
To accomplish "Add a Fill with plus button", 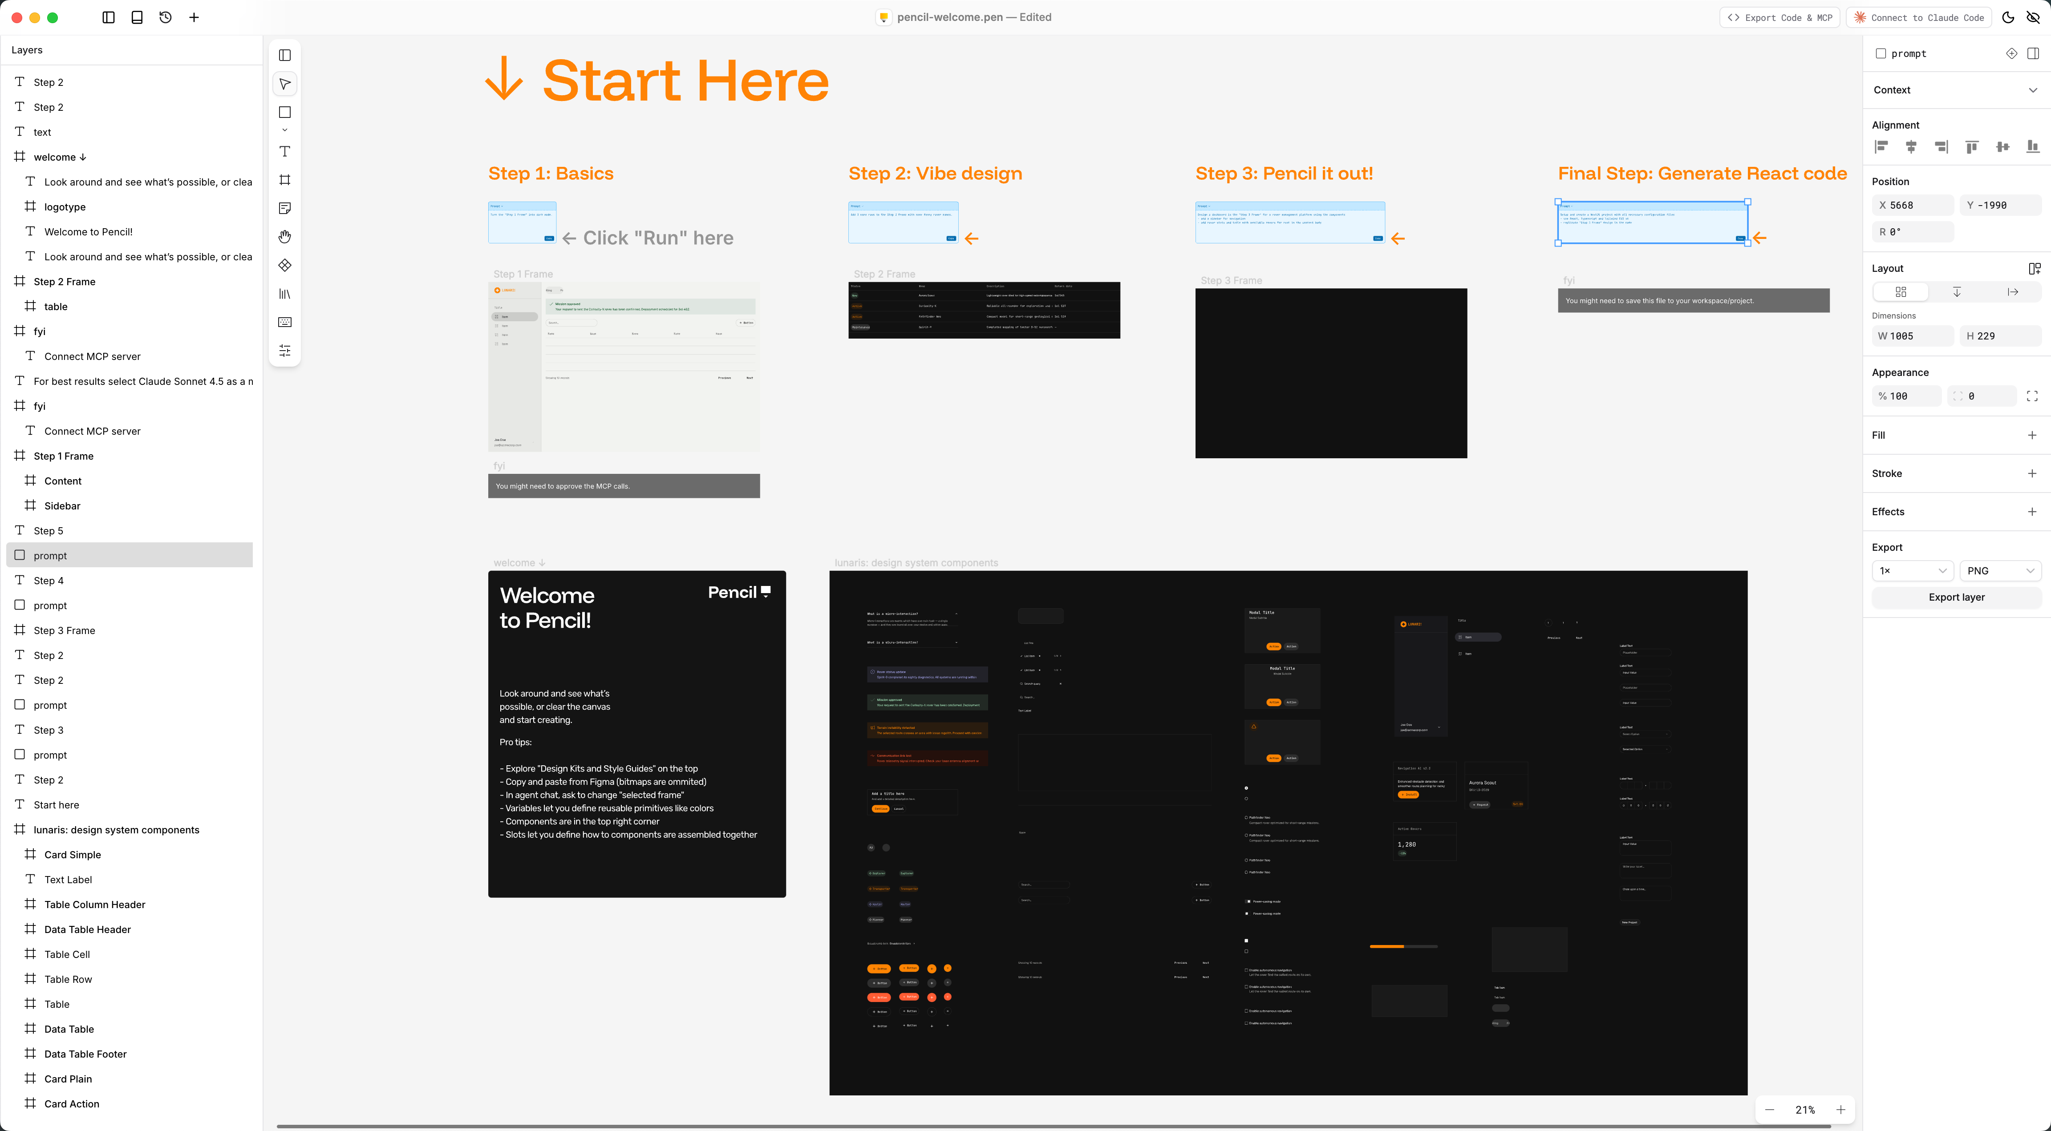I will (x=2032, y=436).
